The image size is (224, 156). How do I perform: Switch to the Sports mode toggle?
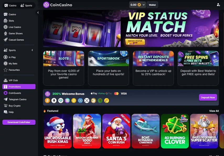[x=26, y=5]
